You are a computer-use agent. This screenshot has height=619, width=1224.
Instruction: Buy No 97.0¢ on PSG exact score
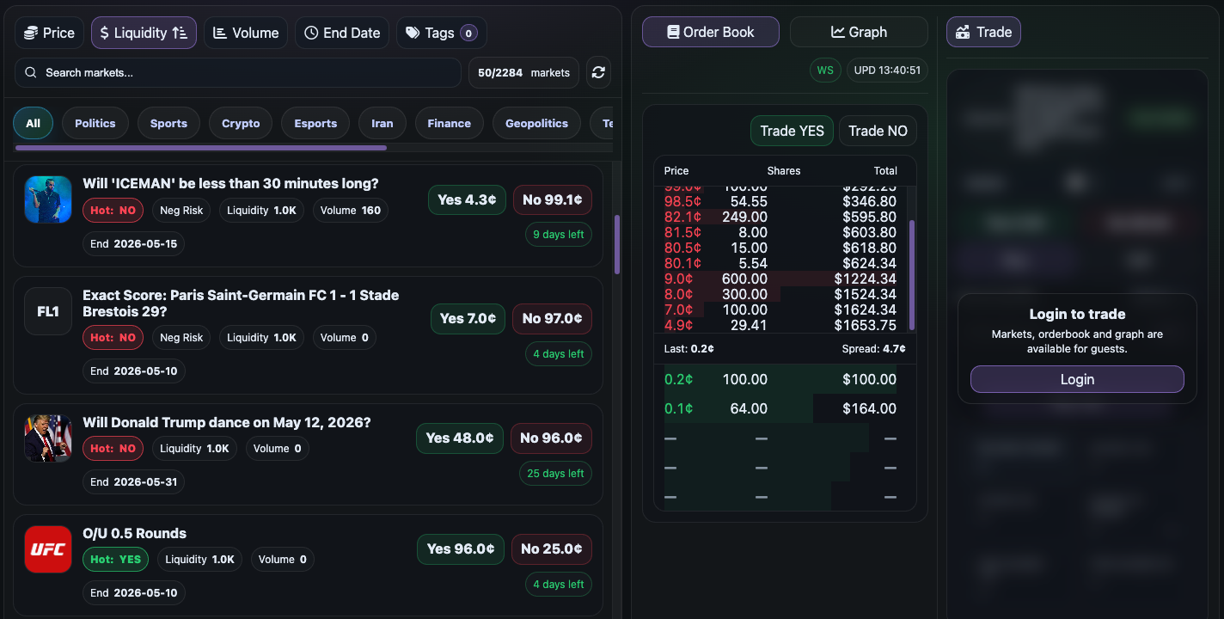(552, 318)
